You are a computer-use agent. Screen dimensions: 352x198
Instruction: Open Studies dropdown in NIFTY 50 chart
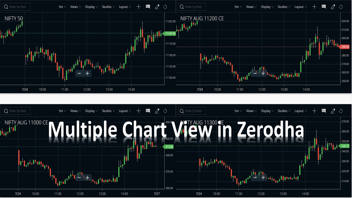point(109,7)
